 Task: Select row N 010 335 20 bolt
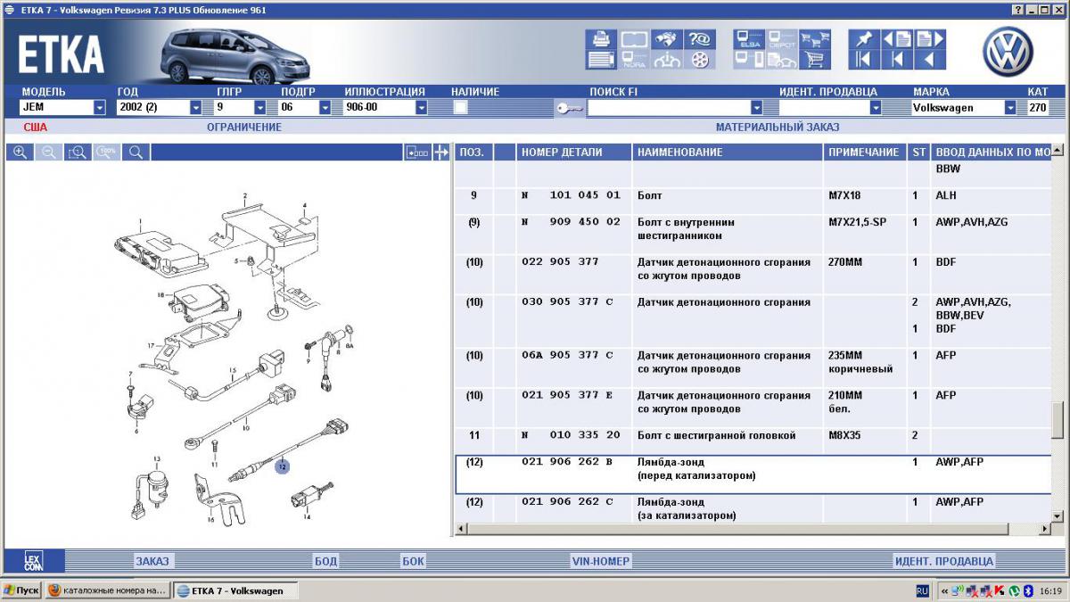753,436
